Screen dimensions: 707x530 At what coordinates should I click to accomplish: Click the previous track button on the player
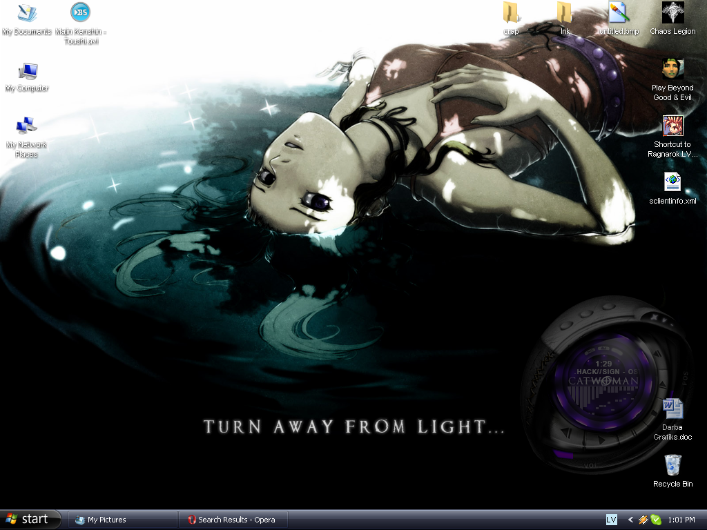point(567,432)
